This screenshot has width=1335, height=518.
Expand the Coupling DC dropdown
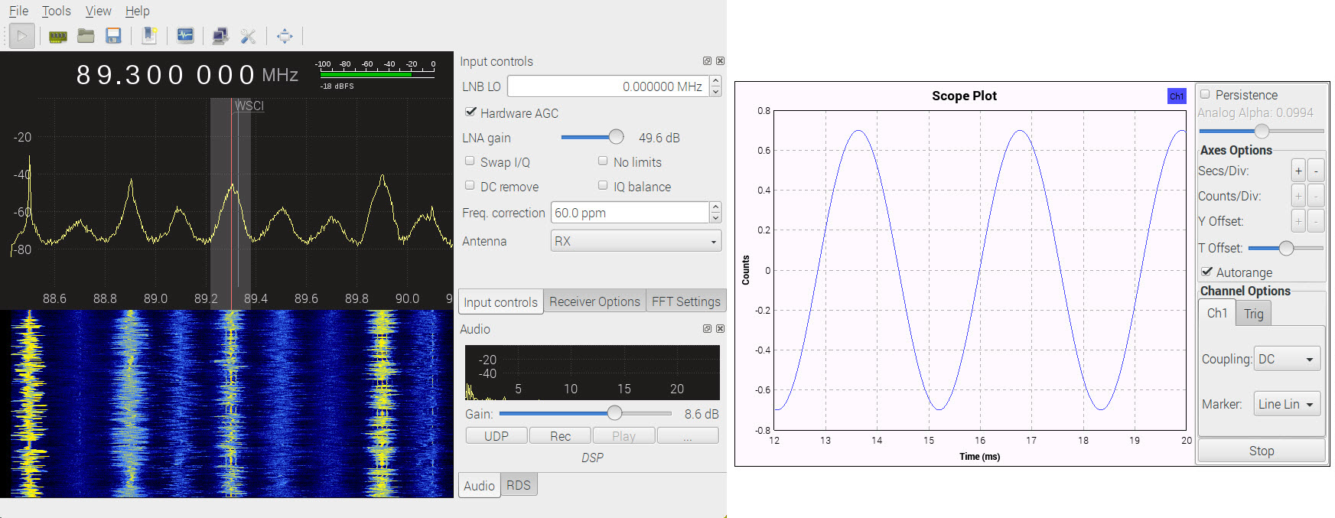tap(1287, 359)
